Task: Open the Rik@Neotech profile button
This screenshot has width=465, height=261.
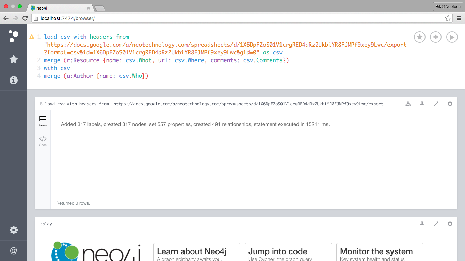Action: pyautogui.click(x=448, y=7)
